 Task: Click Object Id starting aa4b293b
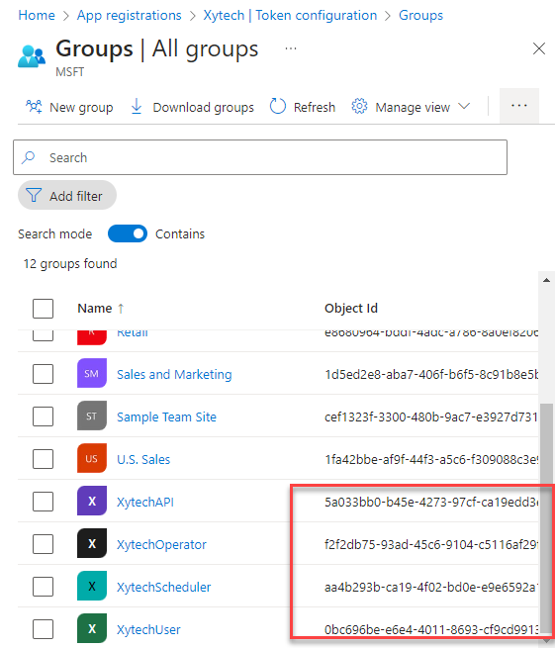(431, 588)
